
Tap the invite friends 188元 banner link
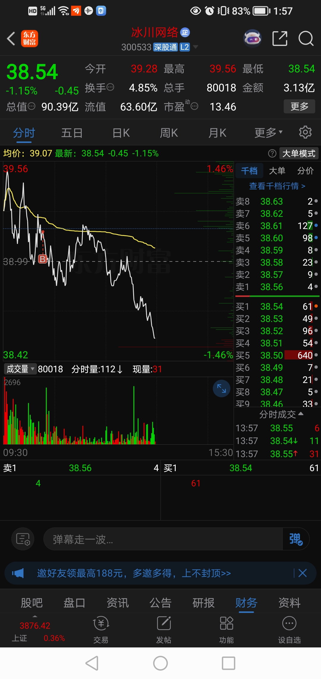click(134, 573)
